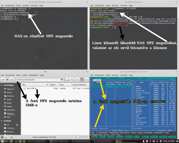Image resolution: width=179 pixels, height=143 pixels.
Task: Click the 3 Megnéz function key
Action: (x=110, y=137)
